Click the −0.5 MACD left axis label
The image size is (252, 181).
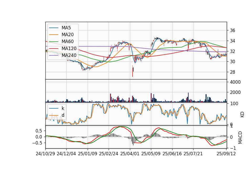[x=37, y=143]
